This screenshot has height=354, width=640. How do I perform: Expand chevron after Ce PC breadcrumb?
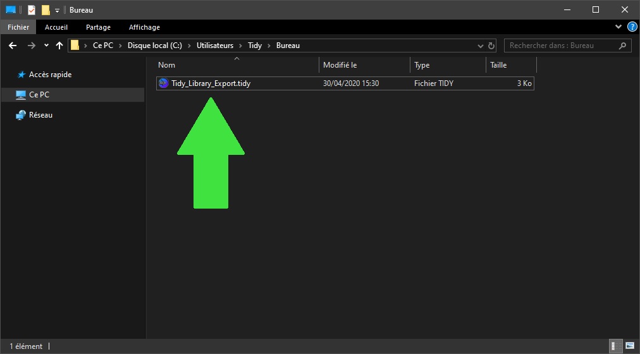pos(120,46)
